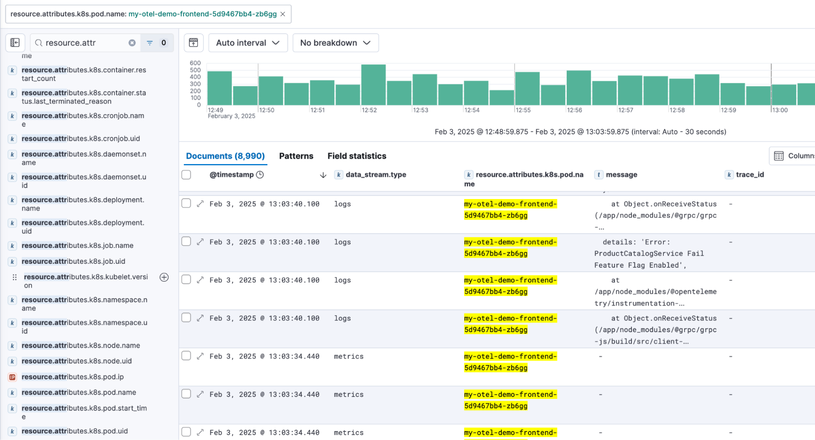This screenshot has height=440, width=815.
Task: Sort @timestamp column descending arrow
Action: pos(323,175)
